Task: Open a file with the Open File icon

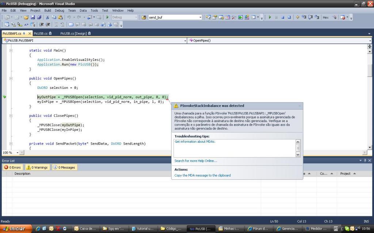Action: tap(26, 17)
